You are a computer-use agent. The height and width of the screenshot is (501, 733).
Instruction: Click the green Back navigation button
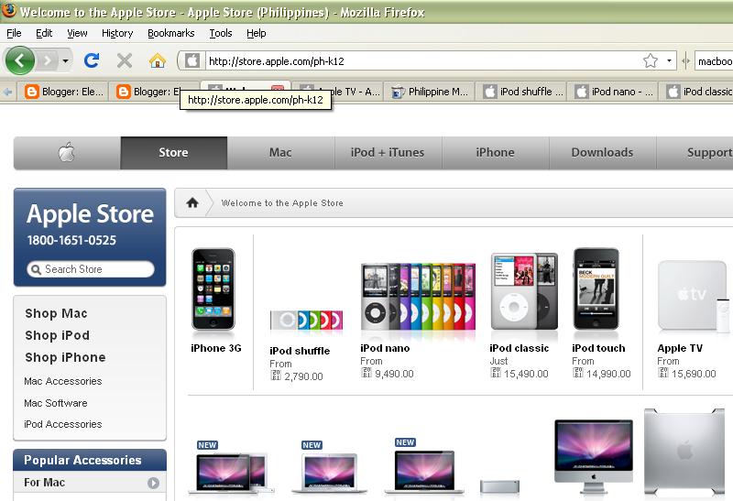tap(19, 60)
